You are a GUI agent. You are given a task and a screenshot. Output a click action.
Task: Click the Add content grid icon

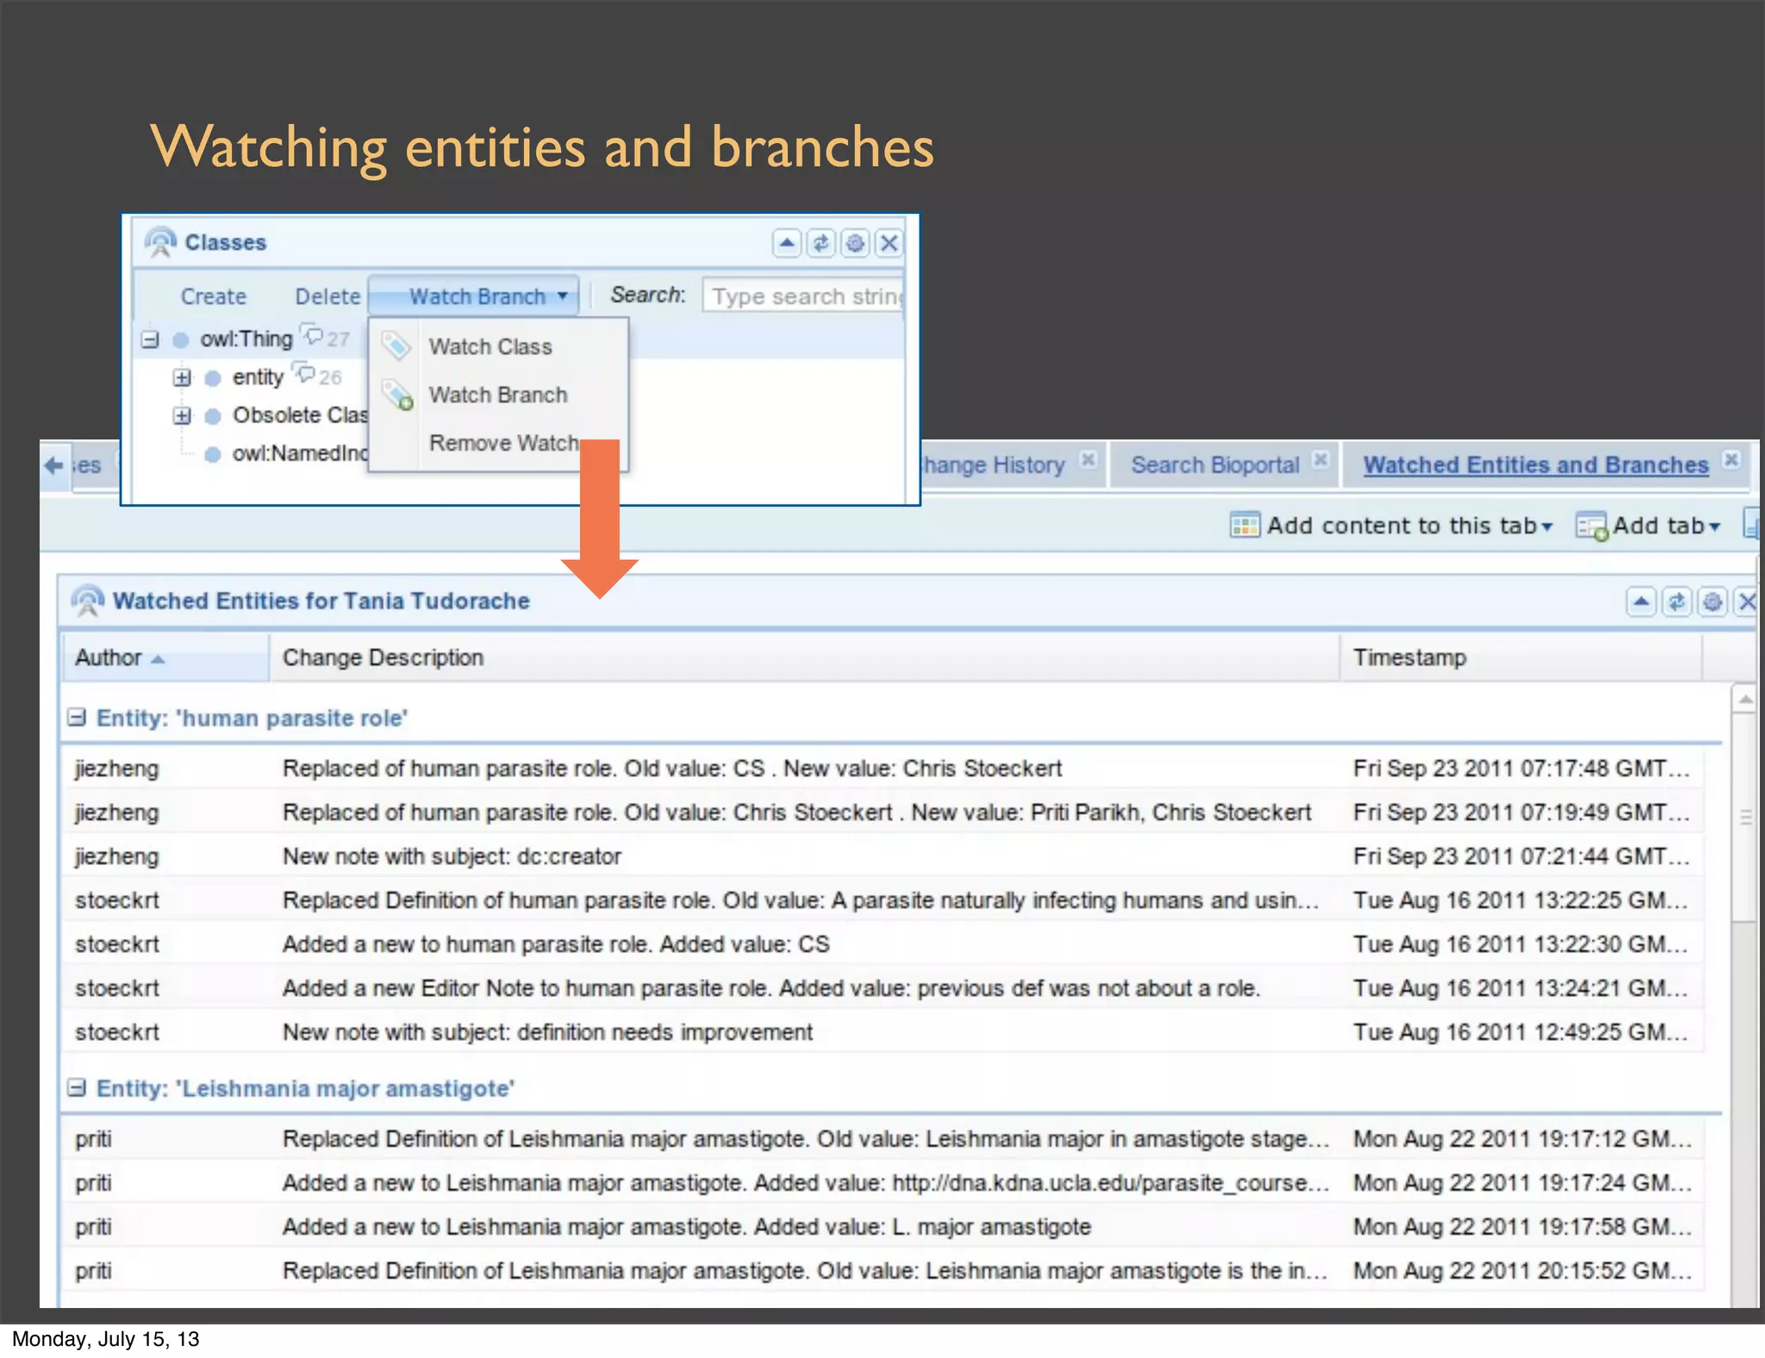pos(1244,525)
